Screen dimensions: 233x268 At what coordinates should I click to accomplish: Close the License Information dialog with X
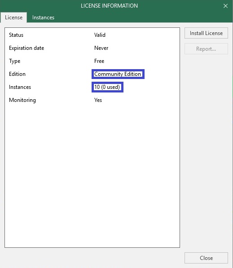[225, 6]
